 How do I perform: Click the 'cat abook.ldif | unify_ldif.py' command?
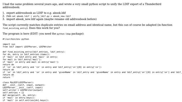pyautogui.click(x=41, y=16)
